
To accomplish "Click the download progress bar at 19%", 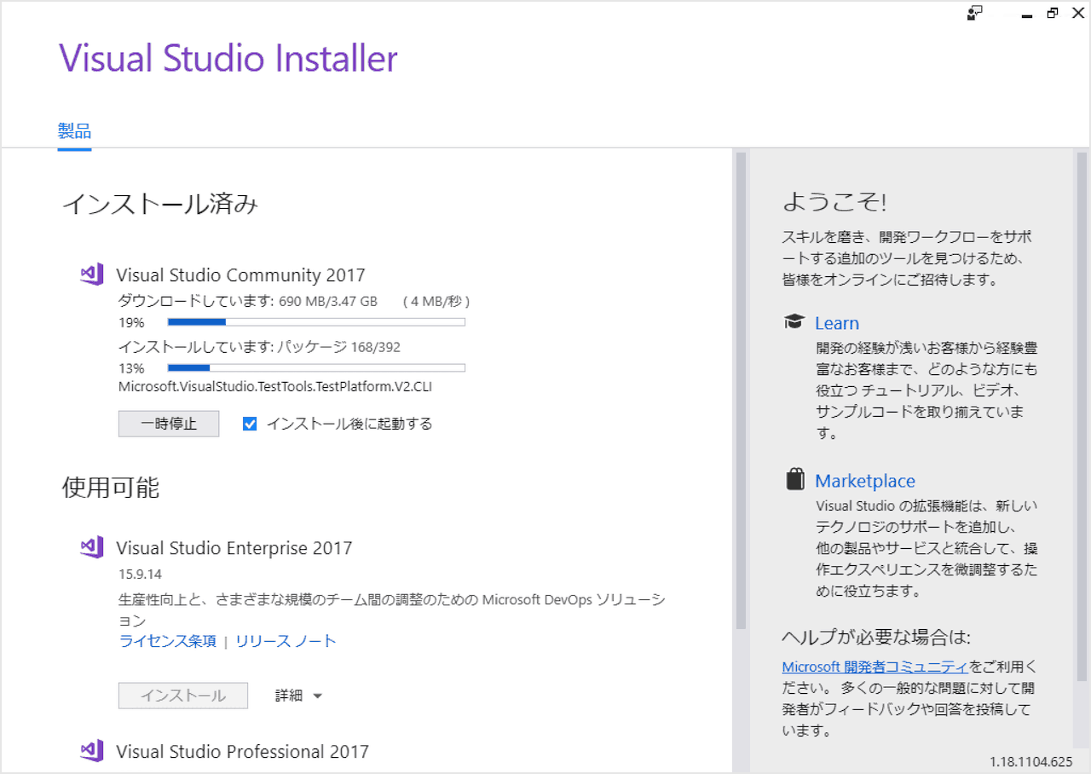I will [x=316, y=322].
